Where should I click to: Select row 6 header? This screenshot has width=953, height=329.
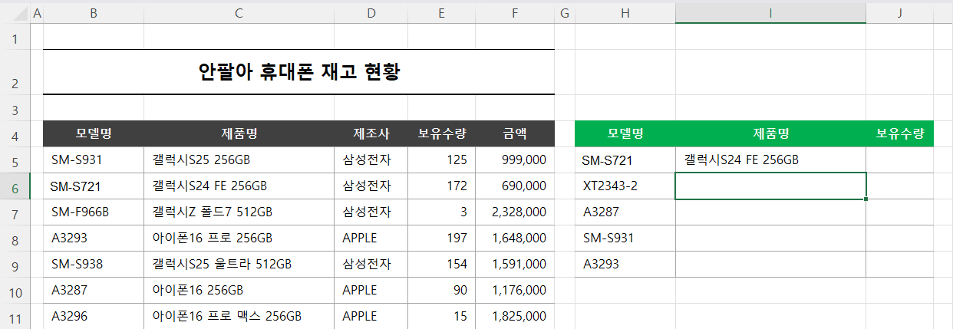tap(15, 186)
